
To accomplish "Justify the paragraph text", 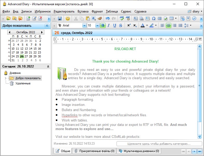I will (180, 25).
